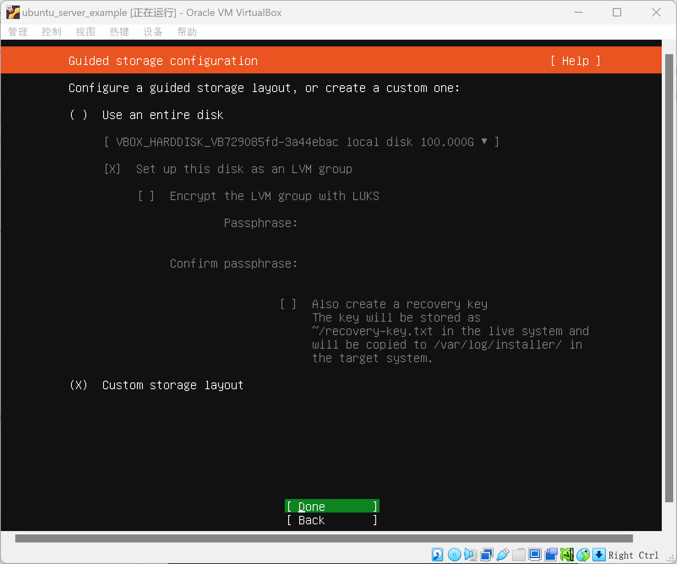The width and height of the screenshot is (677, 564).
Task: Click the audio status icon
Action: [470, 554]
